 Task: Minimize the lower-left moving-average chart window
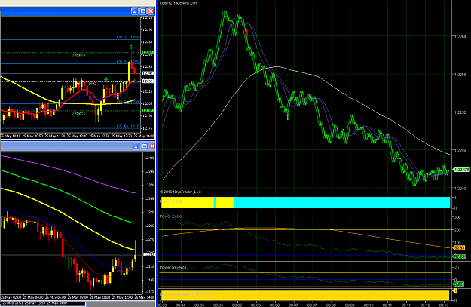click(136, 146)
